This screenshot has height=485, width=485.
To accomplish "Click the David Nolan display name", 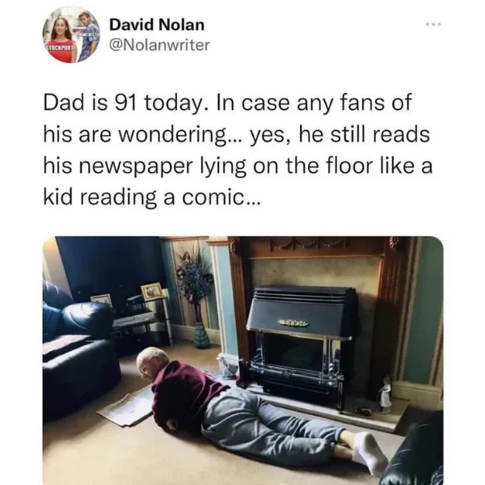I will click(157, 25).
